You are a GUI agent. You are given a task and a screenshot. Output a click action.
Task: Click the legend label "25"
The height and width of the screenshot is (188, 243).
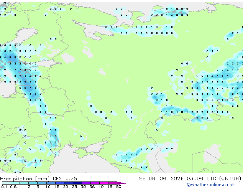coord(74,186)
